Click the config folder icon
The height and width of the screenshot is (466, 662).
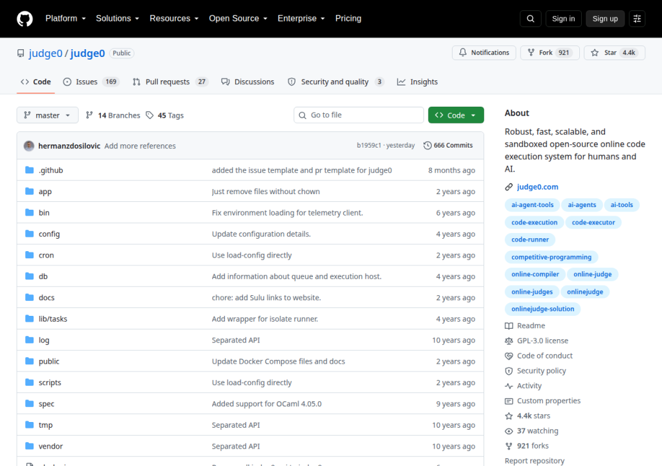pos(29,234)
